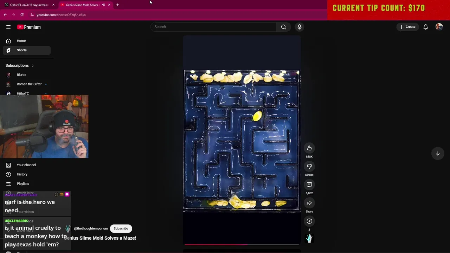Open the YouTube hamburger guide menu

click(8, 27)
